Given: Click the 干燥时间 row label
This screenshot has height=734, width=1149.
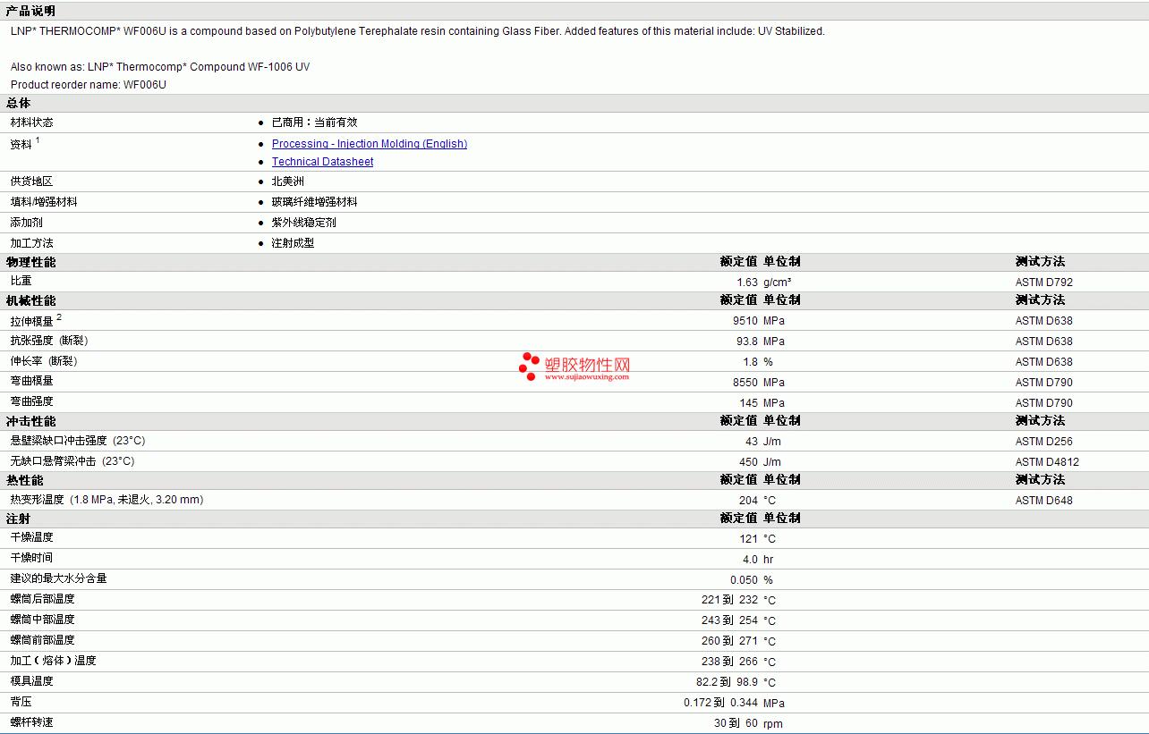Looking at the screenshot, I should tap(31, 558).
